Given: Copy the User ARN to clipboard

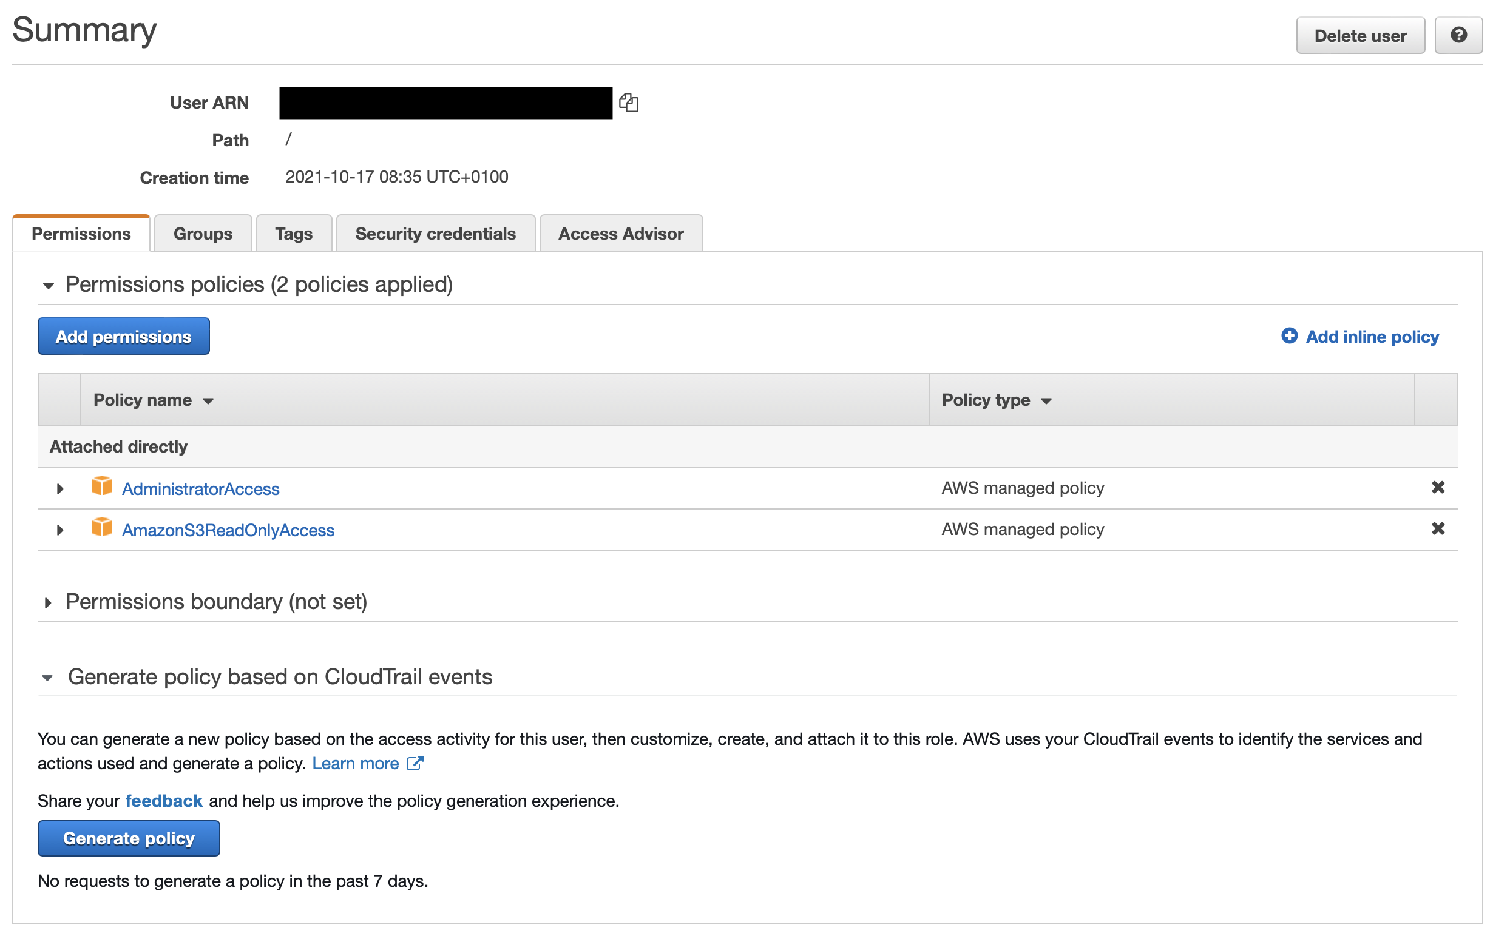Looking at the screenshot, I should tap(629, 103).
